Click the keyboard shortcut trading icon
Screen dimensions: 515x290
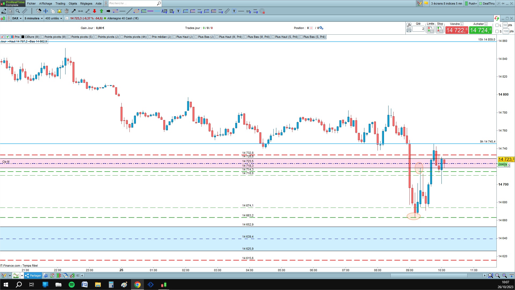pos(409,30)
